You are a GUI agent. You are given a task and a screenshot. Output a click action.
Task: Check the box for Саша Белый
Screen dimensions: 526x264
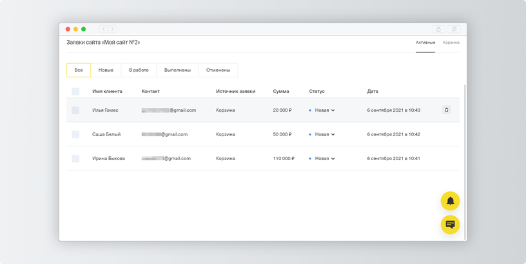[75, 134]
